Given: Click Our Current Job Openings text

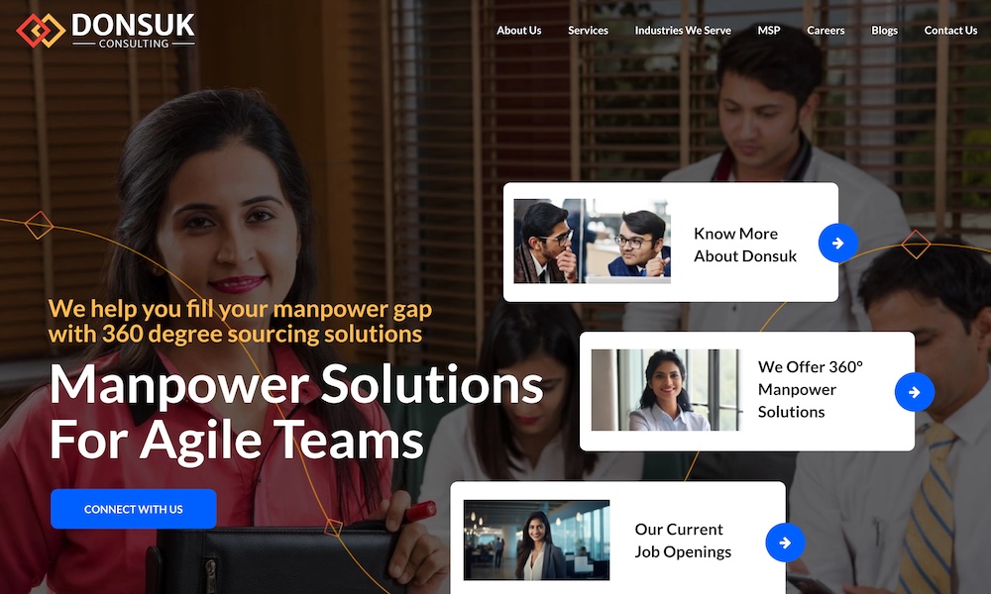Looking at the screenshot, I should (683, 541).
